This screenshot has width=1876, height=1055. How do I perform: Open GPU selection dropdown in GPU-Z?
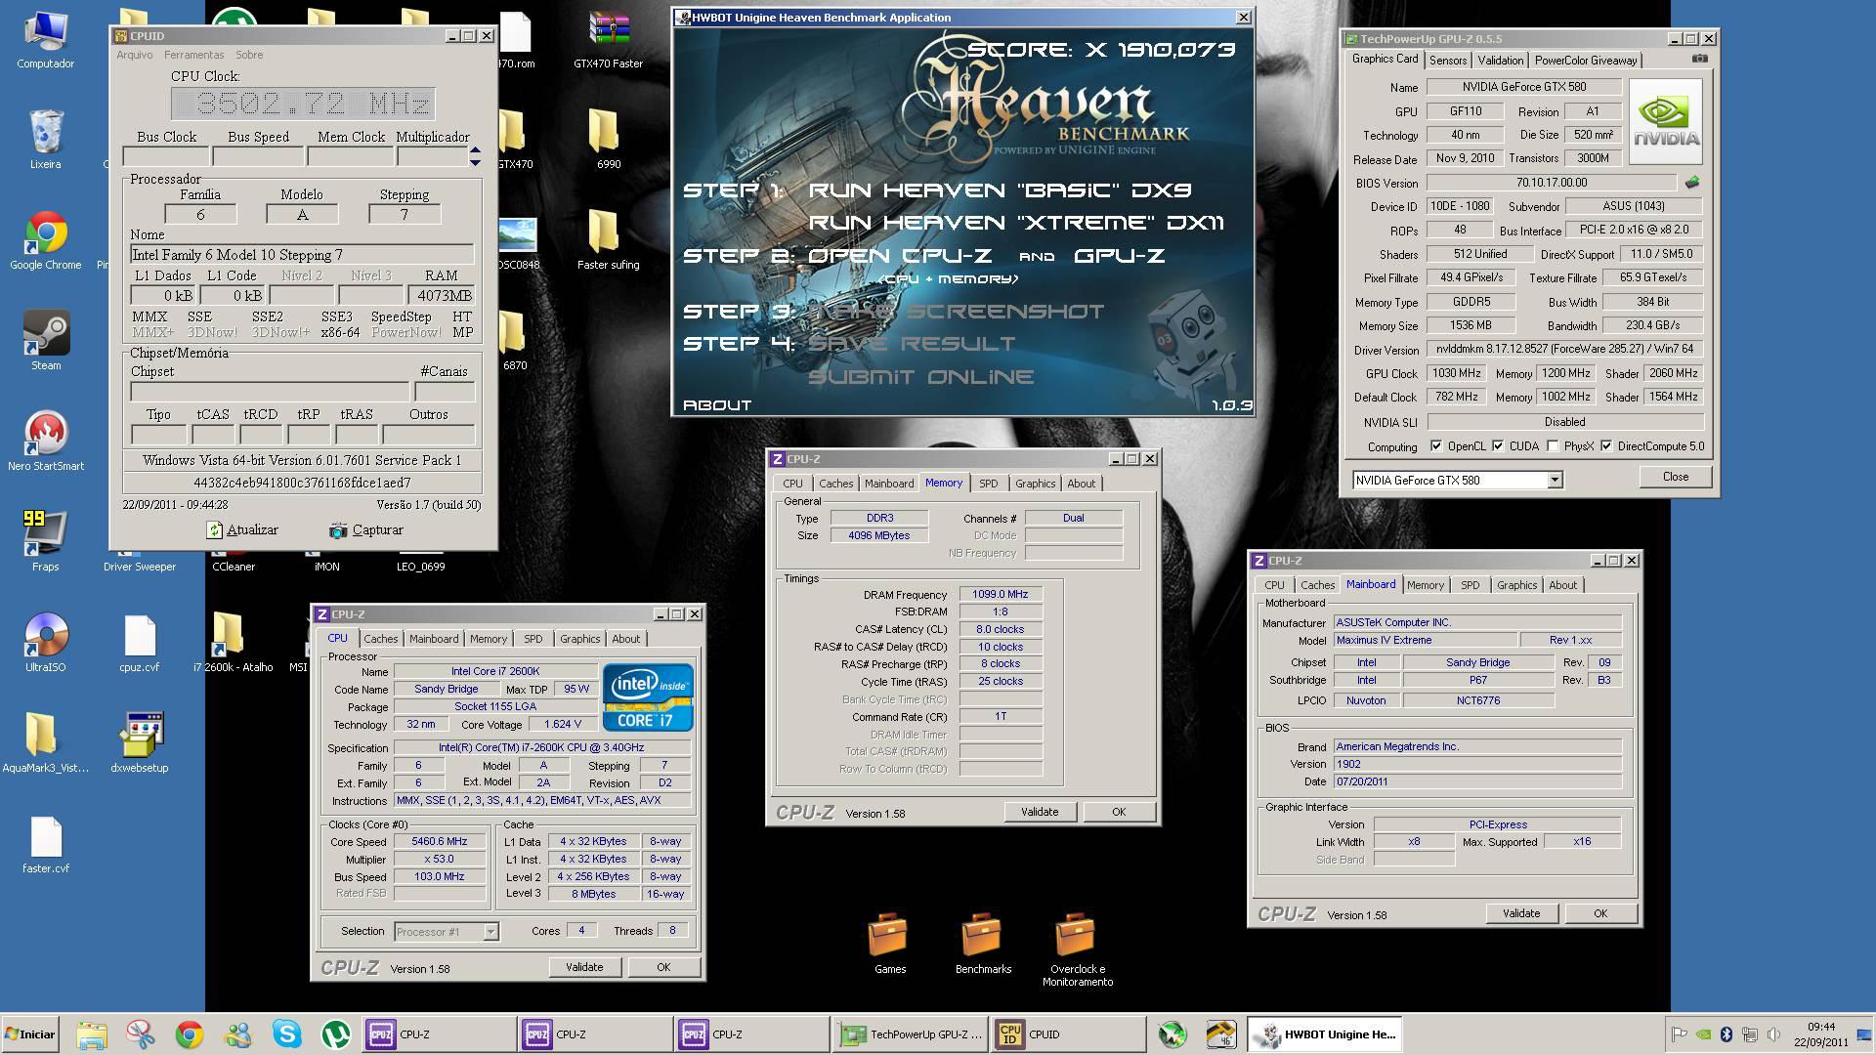(x=1555, y=480)
